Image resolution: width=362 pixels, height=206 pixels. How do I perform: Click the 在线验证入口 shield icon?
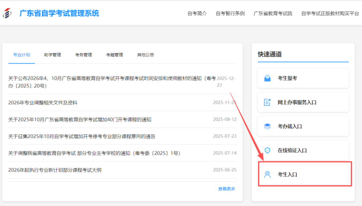[267, 150]
